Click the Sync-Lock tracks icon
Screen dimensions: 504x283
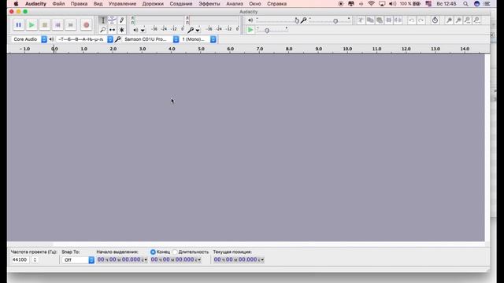(435, 20)
